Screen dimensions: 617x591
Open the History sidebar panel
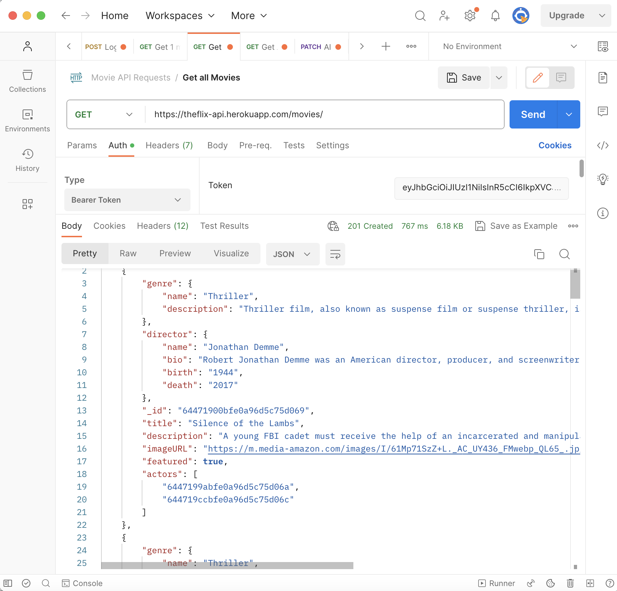tap(28, 160)
